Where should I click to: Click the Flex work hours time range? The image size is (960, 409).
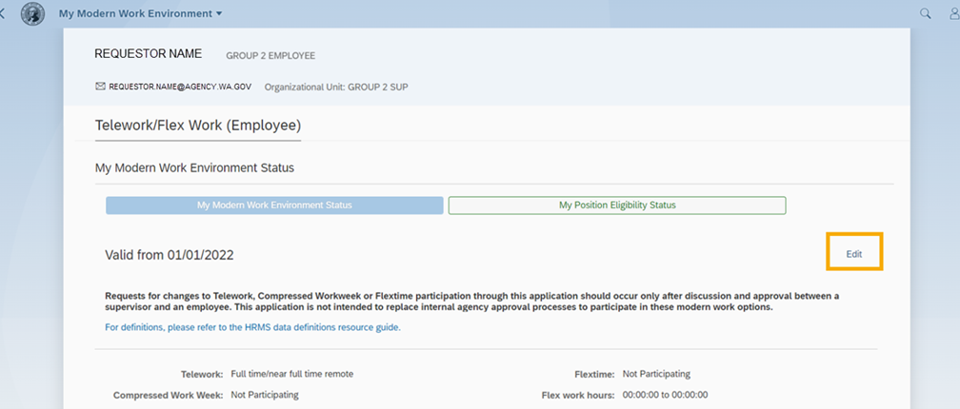[665, 395]
